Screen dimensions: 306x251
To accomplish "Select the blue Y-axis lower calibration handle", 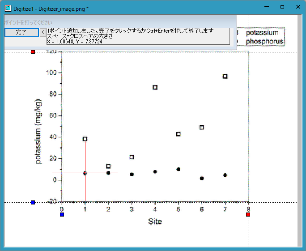I will [33, 202].
